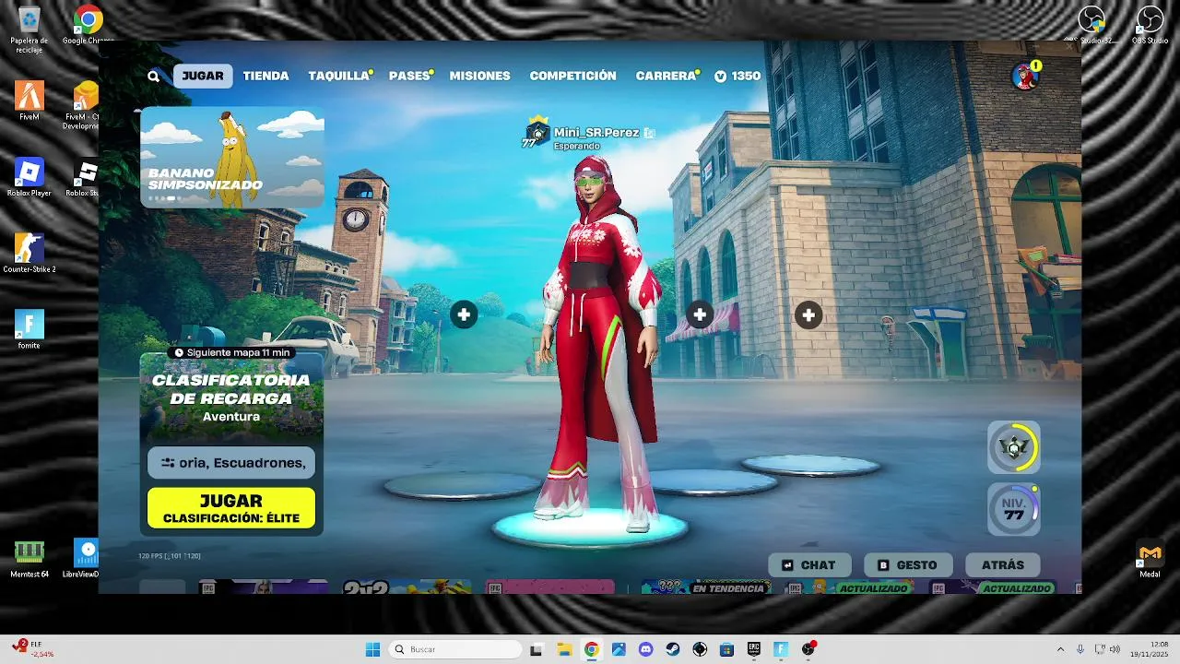
Task: Click 'Siguiente mapa 11 min' label
Action: pyautogui.click(x=231, y=352)
